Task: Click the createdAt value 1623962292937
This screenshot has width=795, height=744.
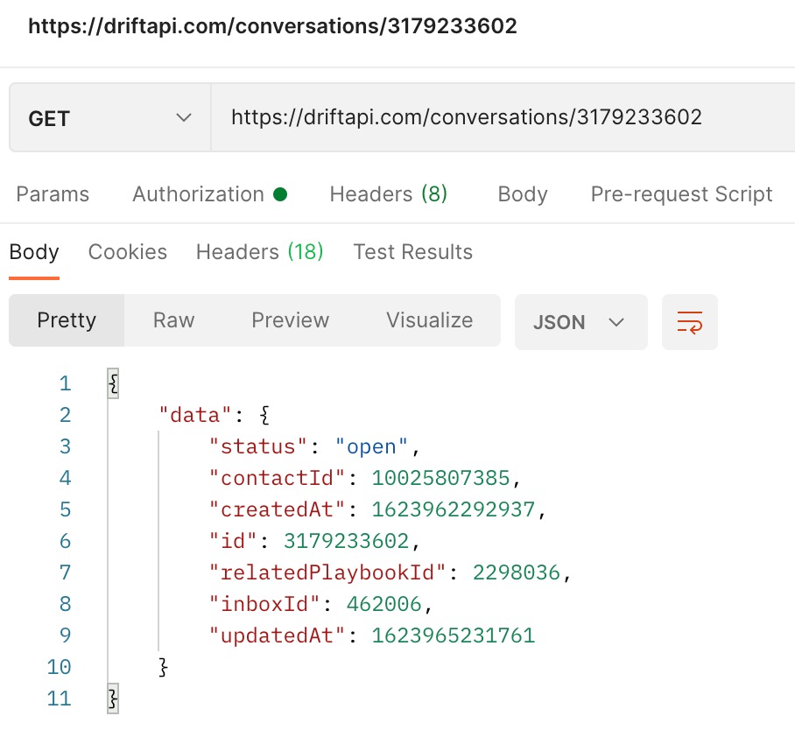Action: (x=454, y=509)
